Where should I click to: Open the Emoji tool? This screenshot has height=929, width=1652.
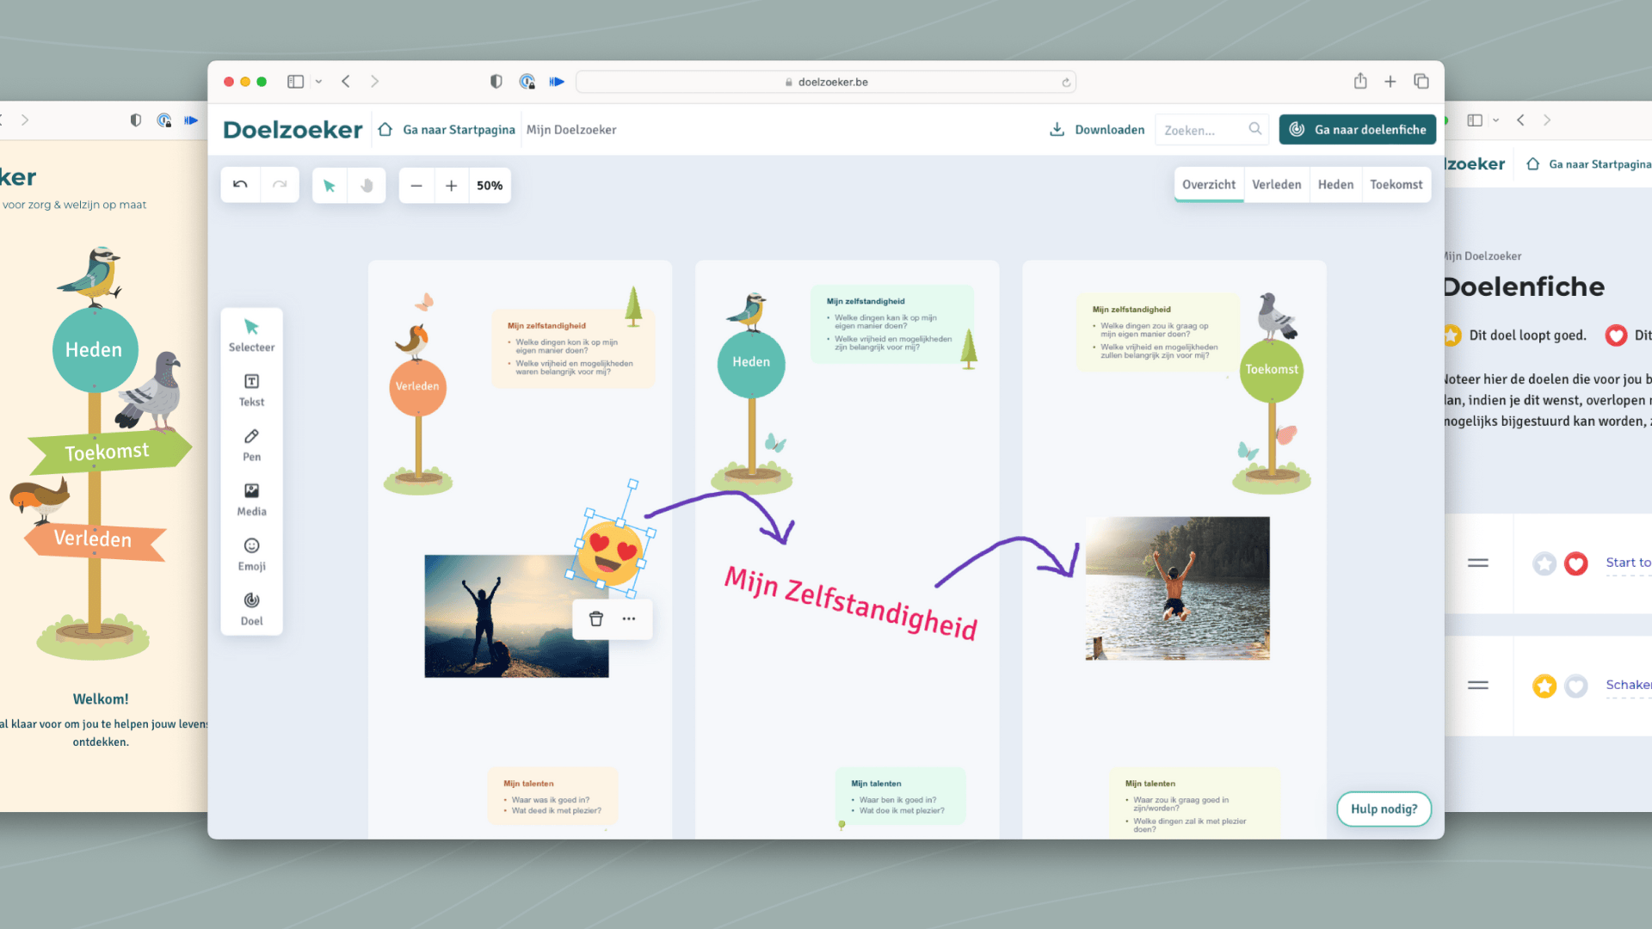click(251, 554)
